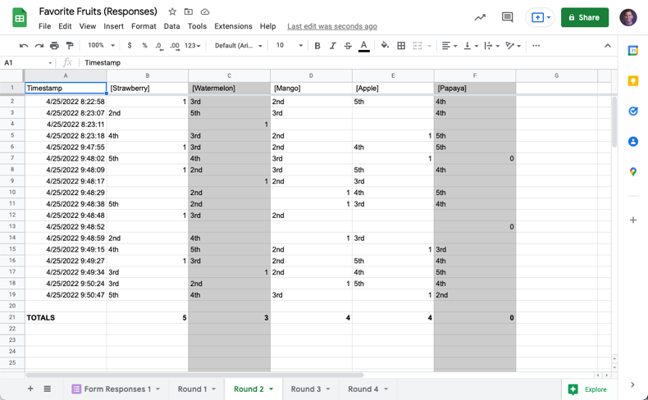This screenshot has width=648, height=400.
Task: Open the Insert menu
Action: (x=114, y=26)
